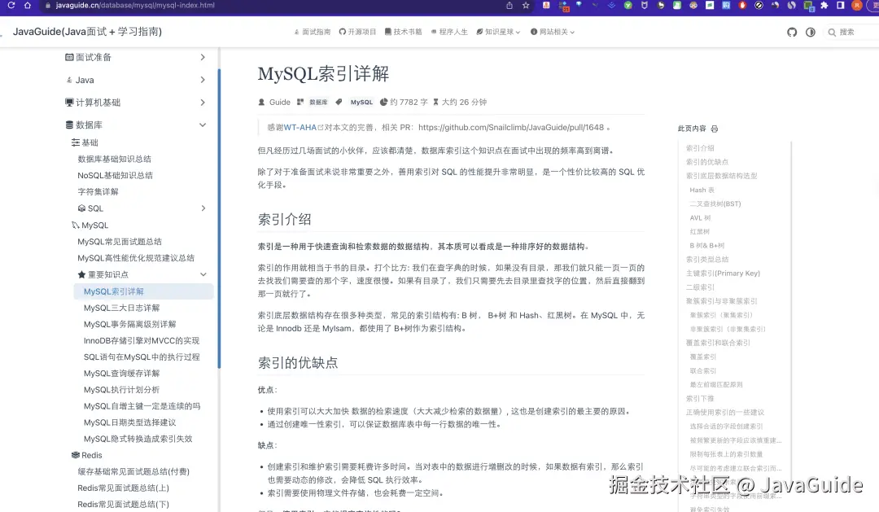This screenshot has height=512, width=879.
Task: Jump to Hash 表 in page contents
Action: click(x=702, y=190)
